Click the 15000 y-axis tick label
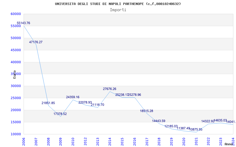Viewport: 236px width, 147px height. point(16,122)
